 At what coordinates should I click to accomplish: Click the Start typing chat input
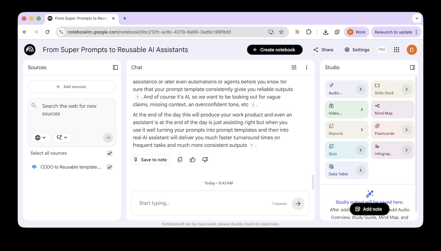coord(204,203)
